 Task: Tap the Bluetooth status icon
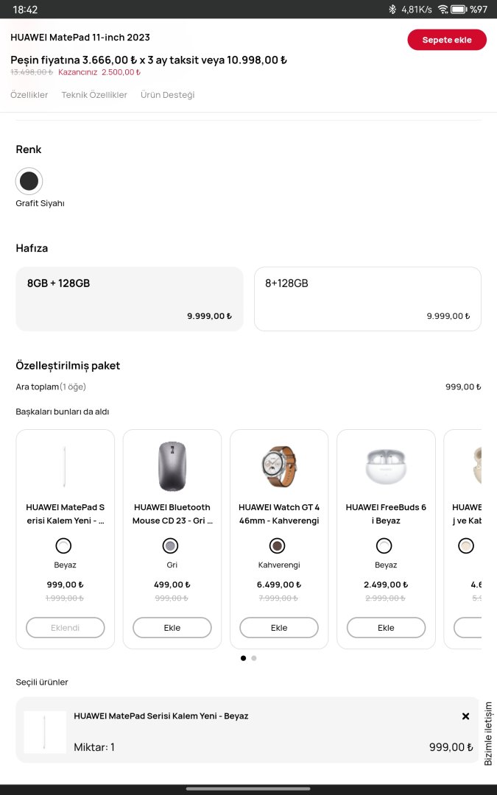(x=392, y=10)
